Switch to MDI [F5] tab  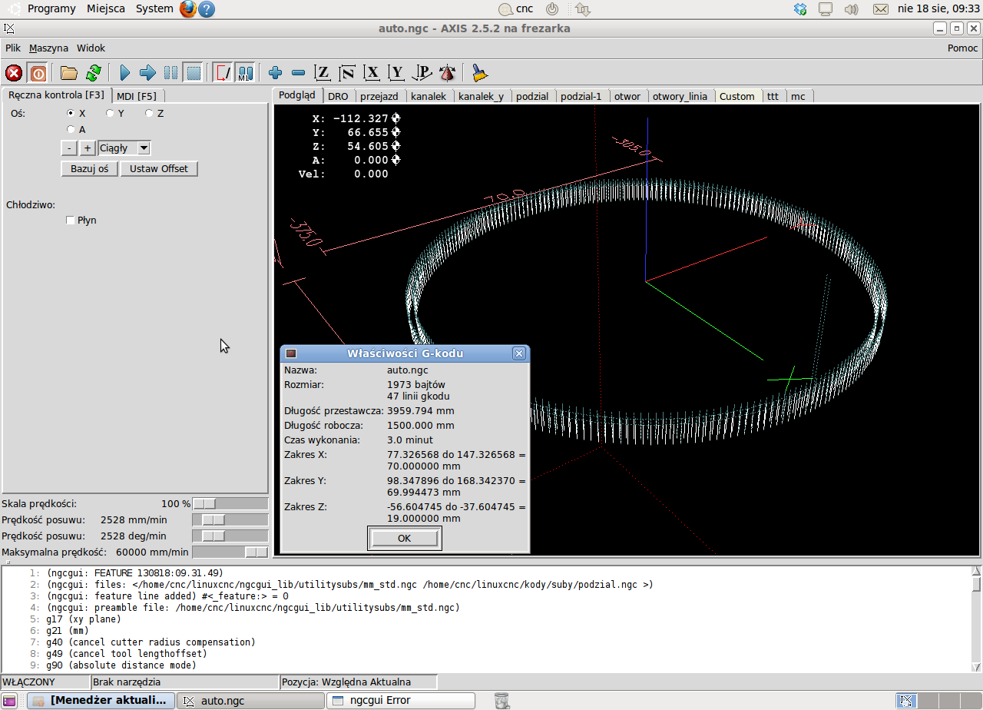[137, 96]
